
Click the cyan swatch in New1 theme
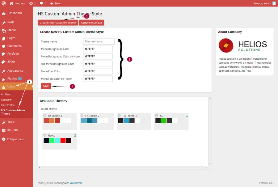[x=57, y=140]
